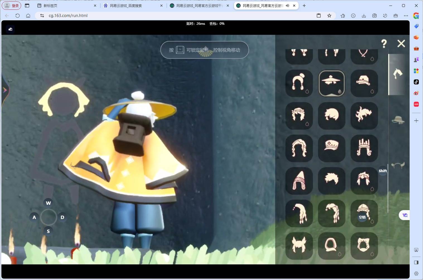Tap the A movement key
This screenshot has height=280, width=423.
click(34, 217)
